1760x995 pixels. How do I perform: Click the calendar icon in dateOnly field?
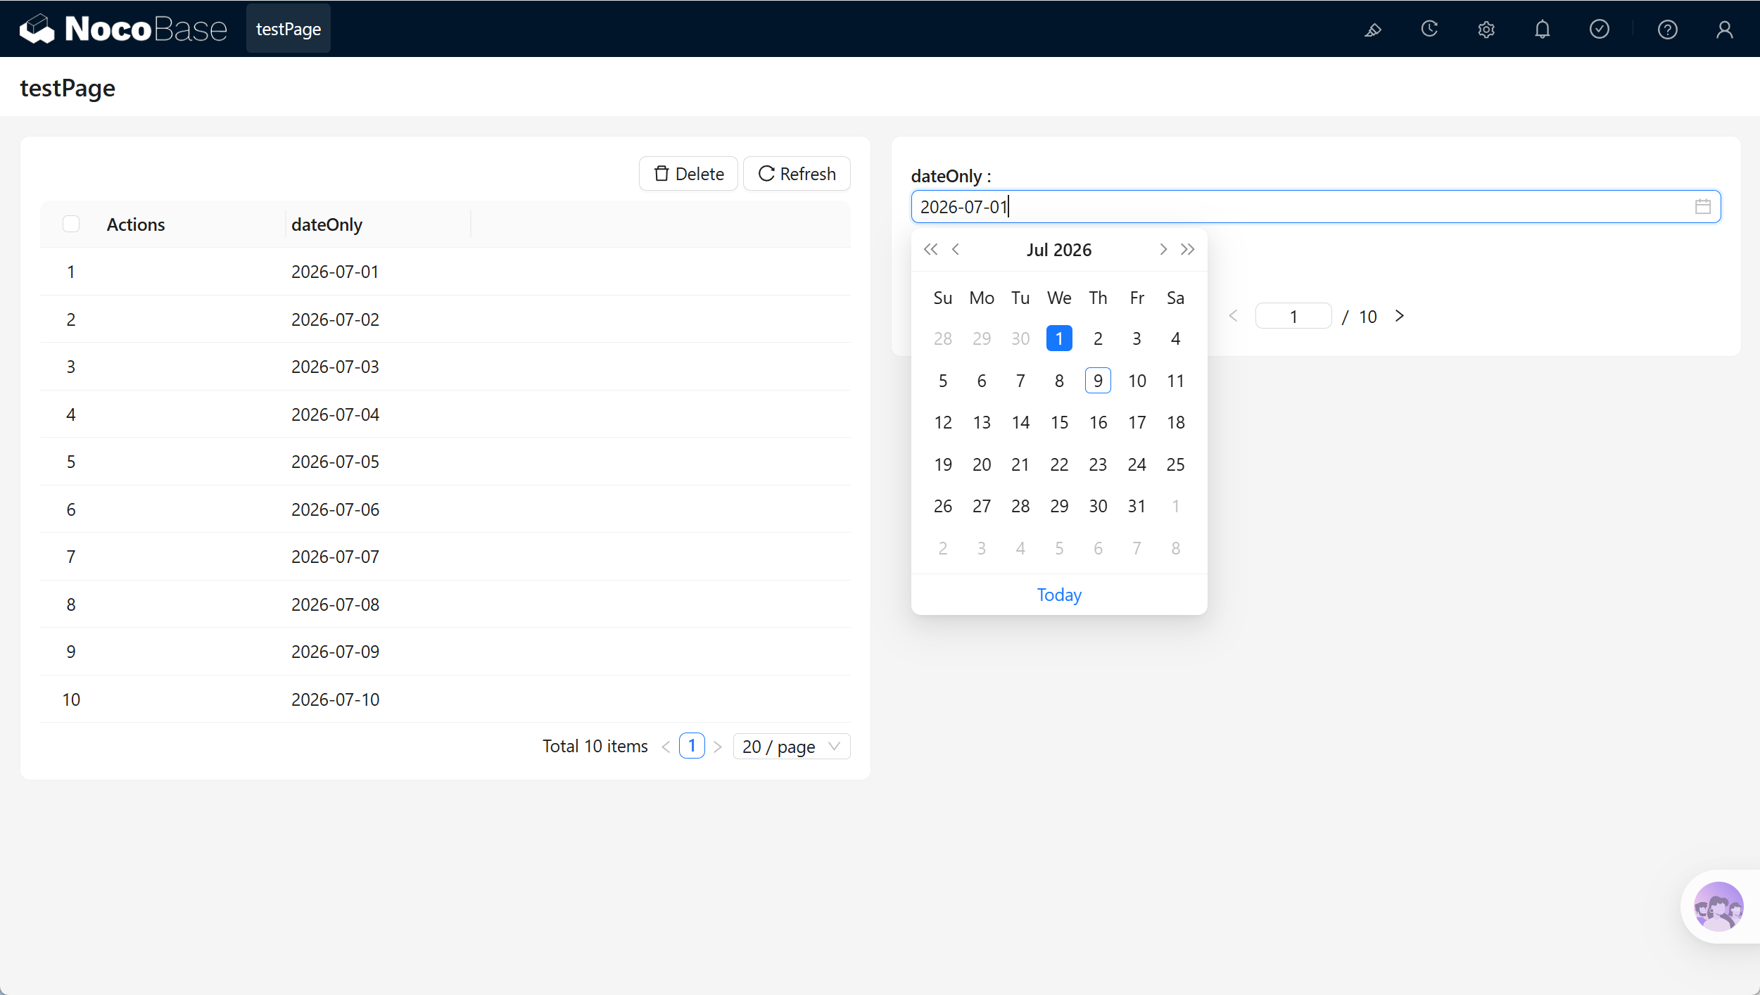click(x=1703, y=207)
